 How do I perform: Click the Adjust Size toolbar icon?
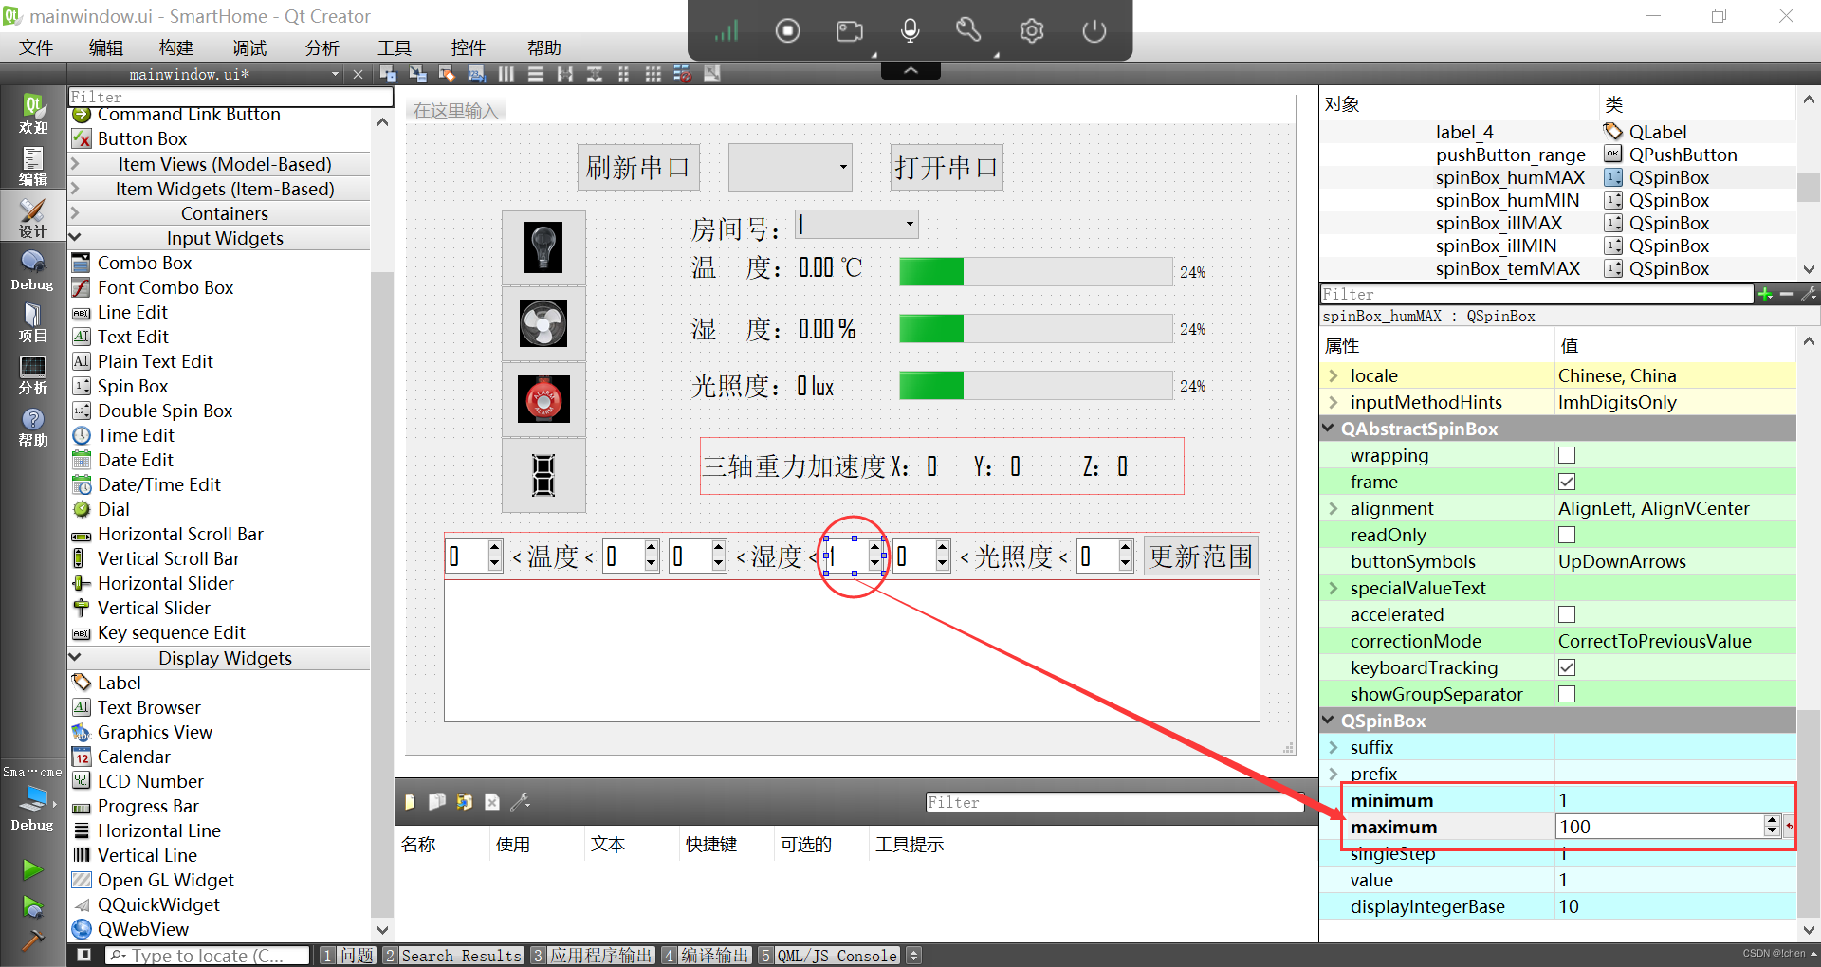712,74
